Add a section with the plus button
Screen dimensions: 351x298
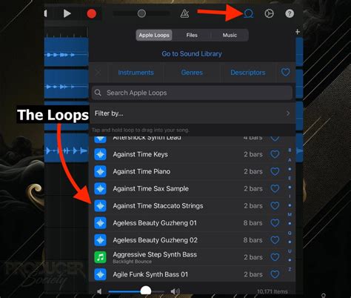pos(298,32)
